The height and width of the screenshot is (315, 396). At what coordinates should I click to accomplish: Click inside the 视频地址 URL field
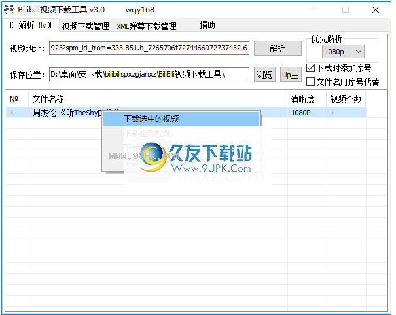pos(149,48)
